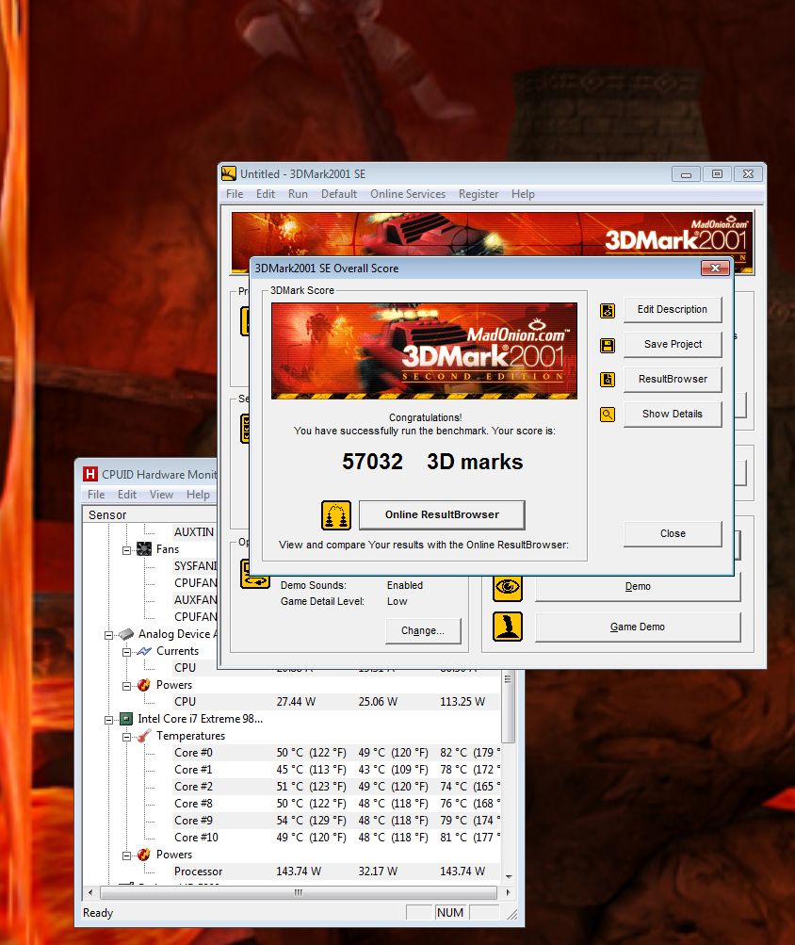Click the Online ResultBrowser people icon

[336, 515]
